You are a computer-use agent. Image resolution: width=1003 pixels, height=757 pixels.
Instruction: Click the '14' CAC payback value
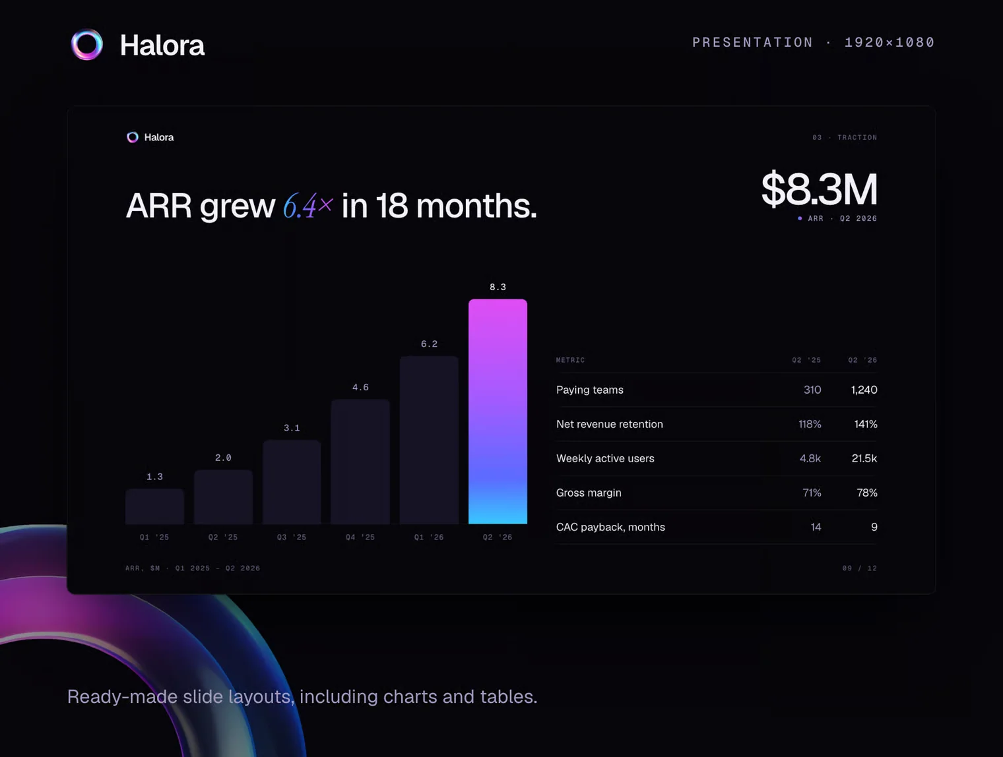tap(816, 527)
